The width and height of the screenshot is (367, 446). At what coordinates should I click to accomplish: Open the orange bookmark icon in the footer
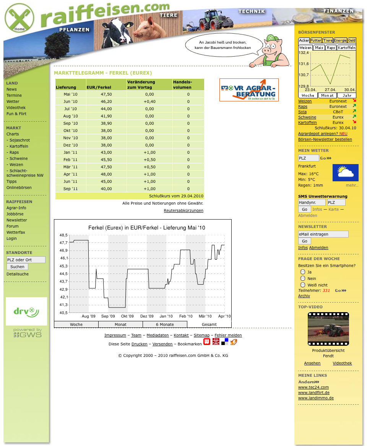pos(234,342)
